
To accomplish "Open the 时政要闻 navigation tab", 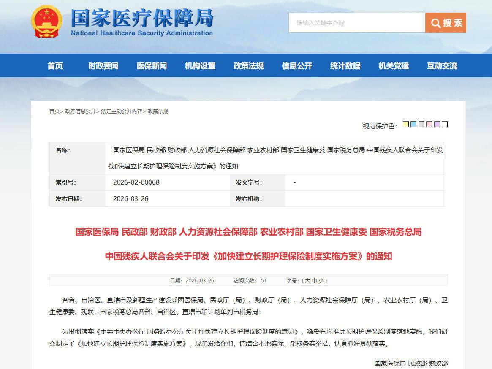I will [103, 66].
